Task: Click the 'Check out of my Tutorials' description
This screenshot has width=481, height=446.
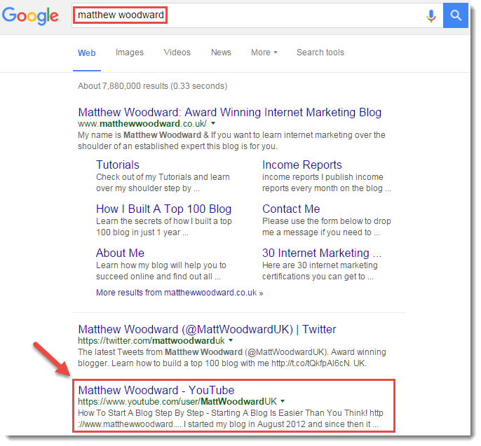Action: (163, 183)
